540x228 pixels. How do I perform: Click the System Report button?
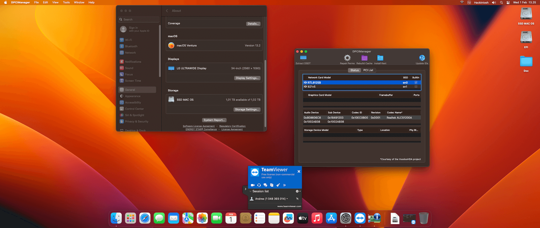(214, 120)
